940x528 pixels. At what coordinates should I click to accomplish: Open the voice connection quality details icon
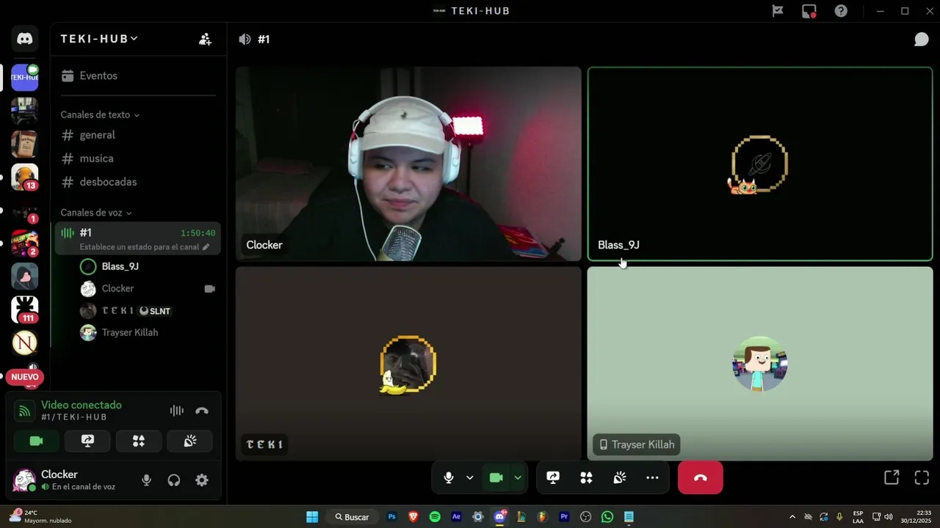24,411
